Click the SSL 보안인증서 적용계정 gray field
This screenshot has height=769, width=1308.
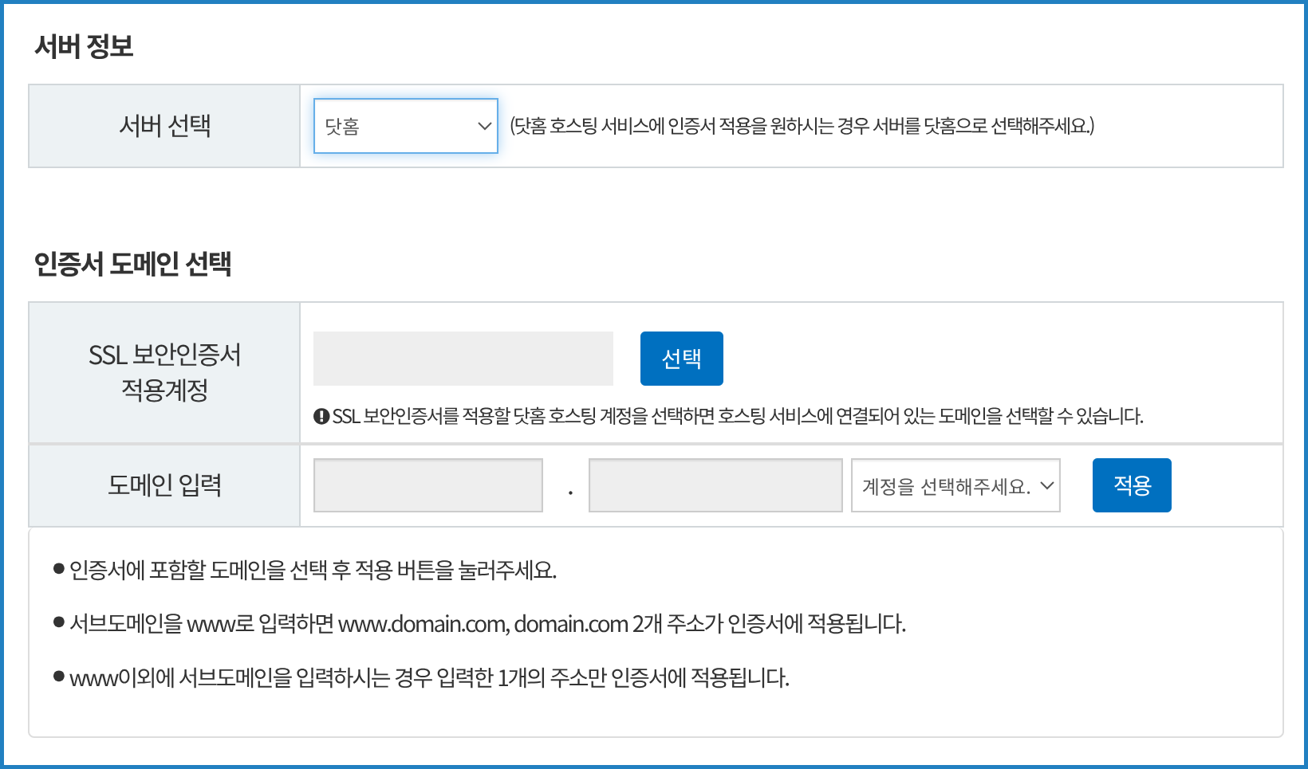[x=463, y=359]
